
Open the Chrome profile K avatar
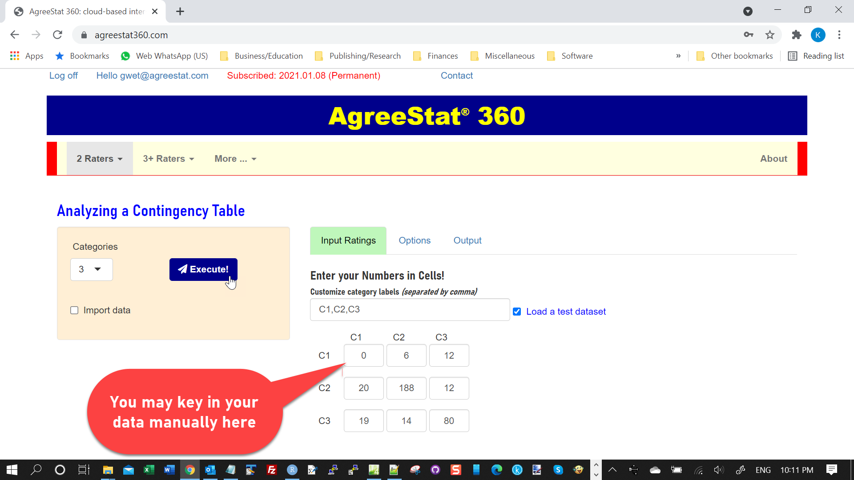tap(818, 35)
